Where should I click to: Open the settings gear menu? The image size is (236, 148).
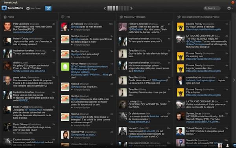pyautogui.click(x=229, y=8)
